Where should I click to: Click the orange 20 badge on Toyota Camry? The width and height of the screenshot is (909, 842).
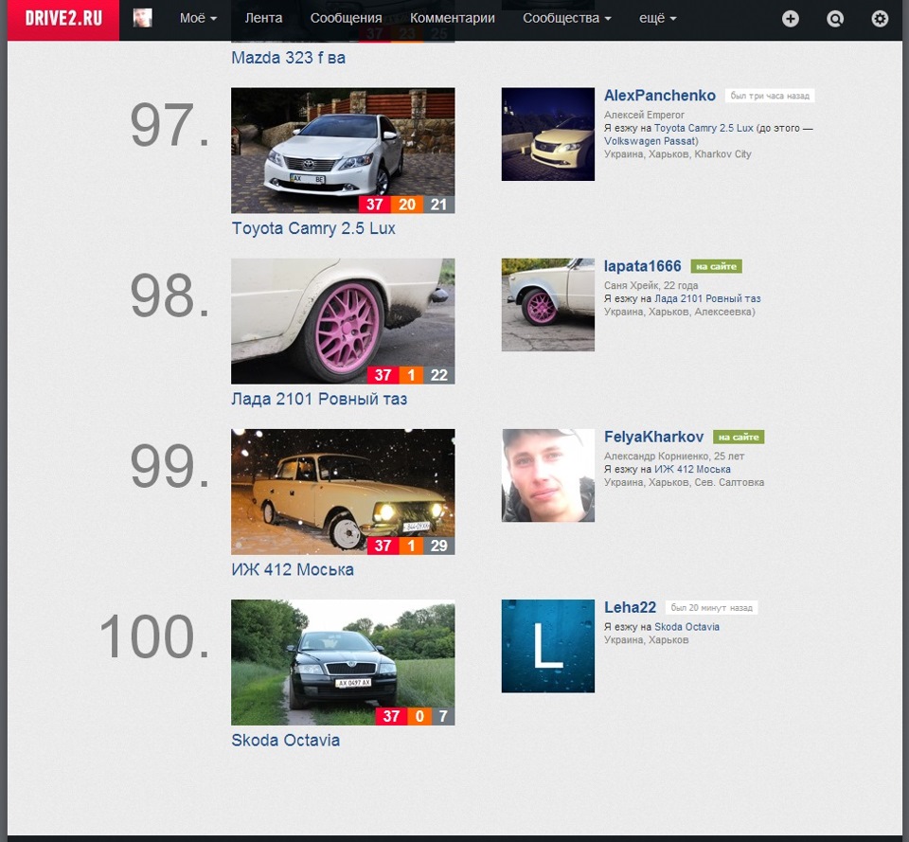[407, 205]
